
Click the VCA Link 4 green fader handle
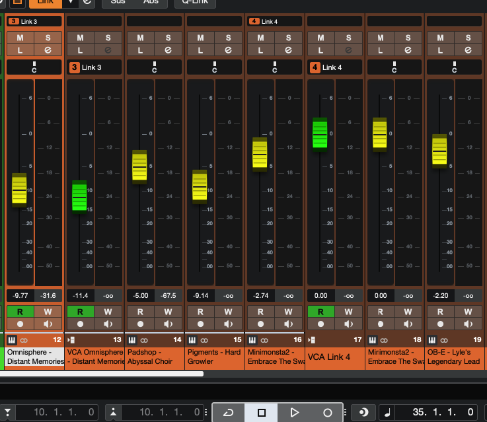tap(320, 134)
